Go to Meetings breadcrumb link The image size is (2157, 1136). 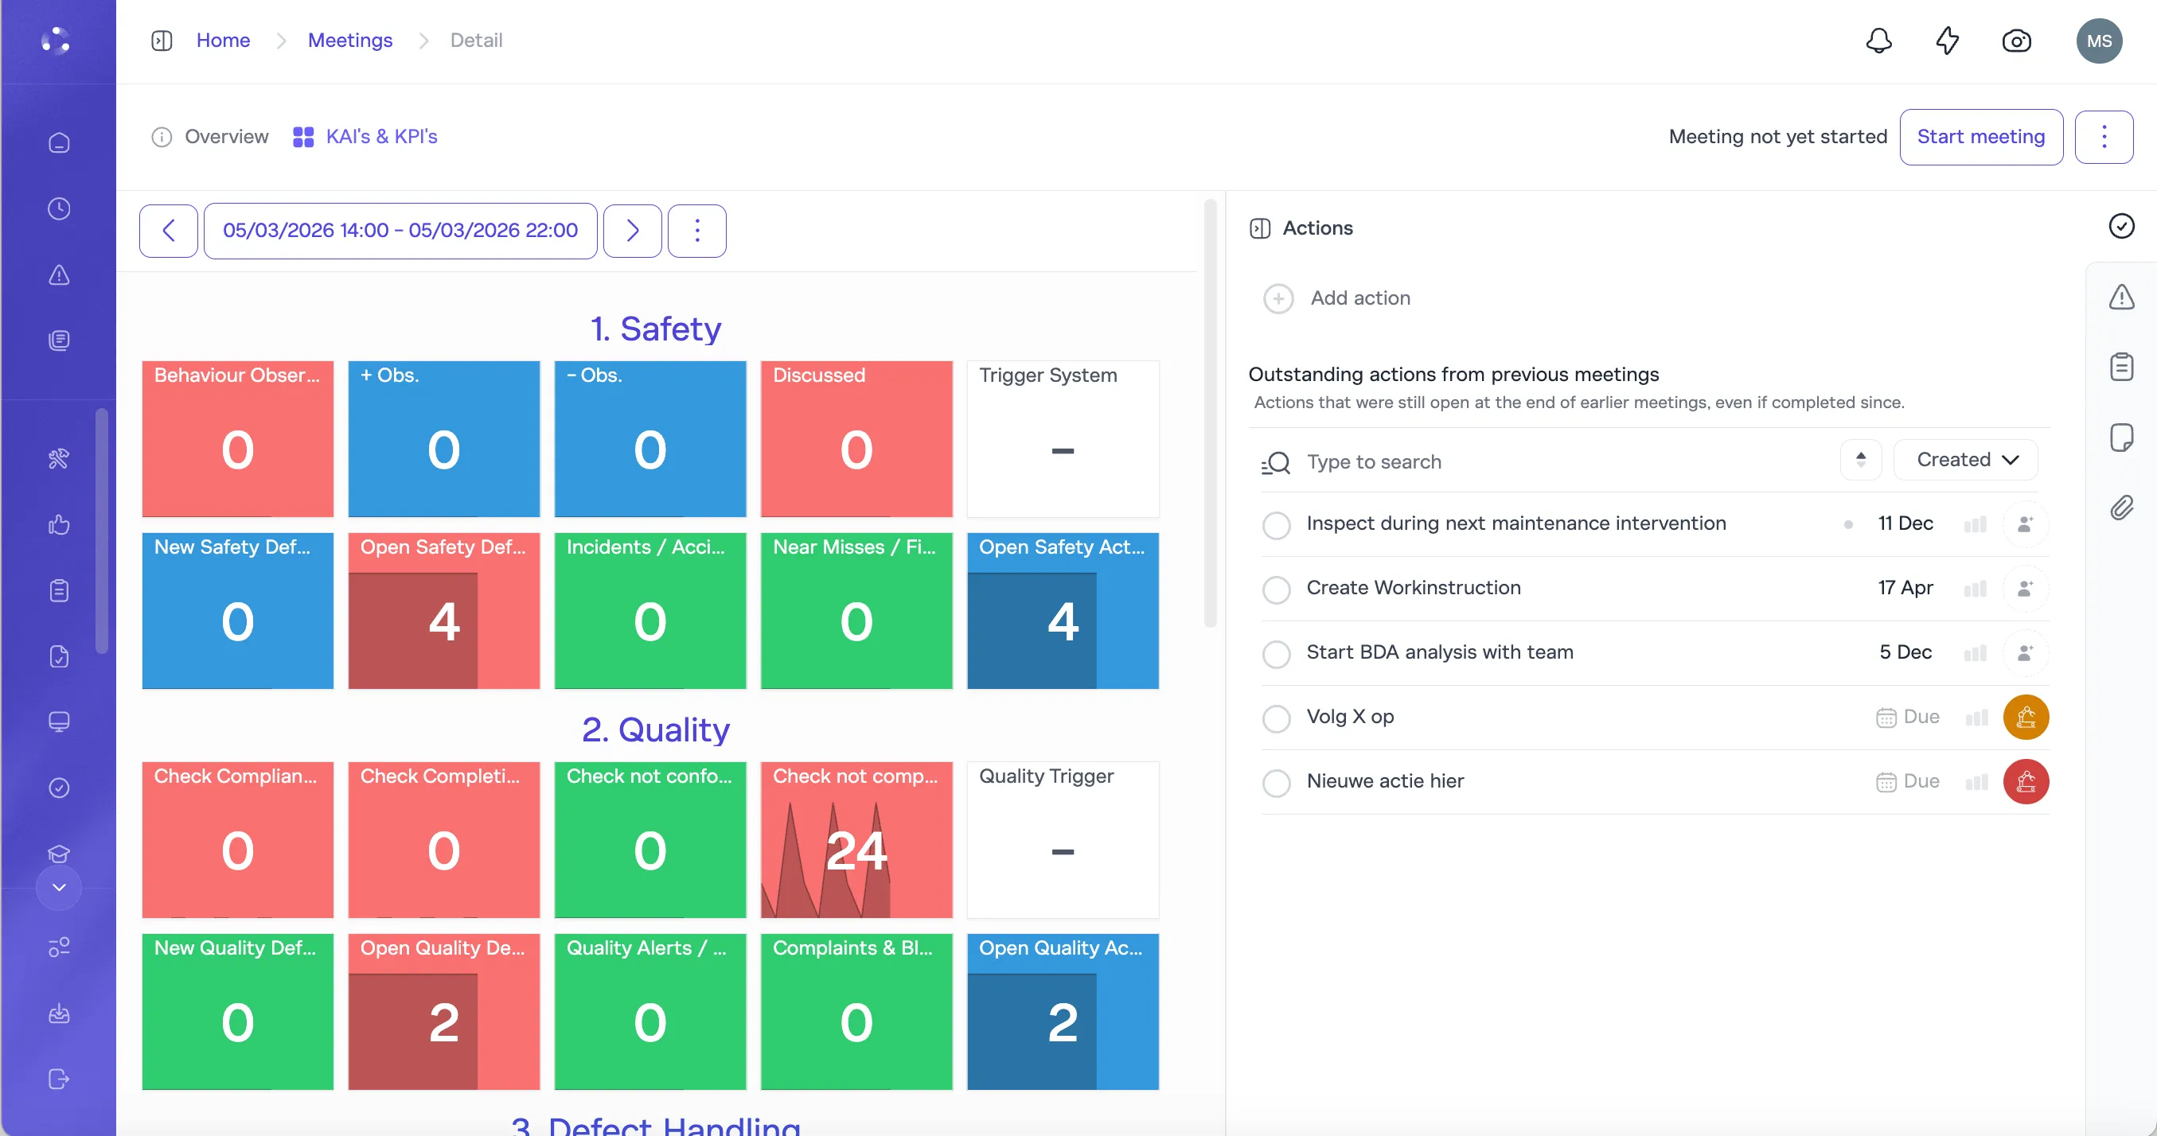350,41
